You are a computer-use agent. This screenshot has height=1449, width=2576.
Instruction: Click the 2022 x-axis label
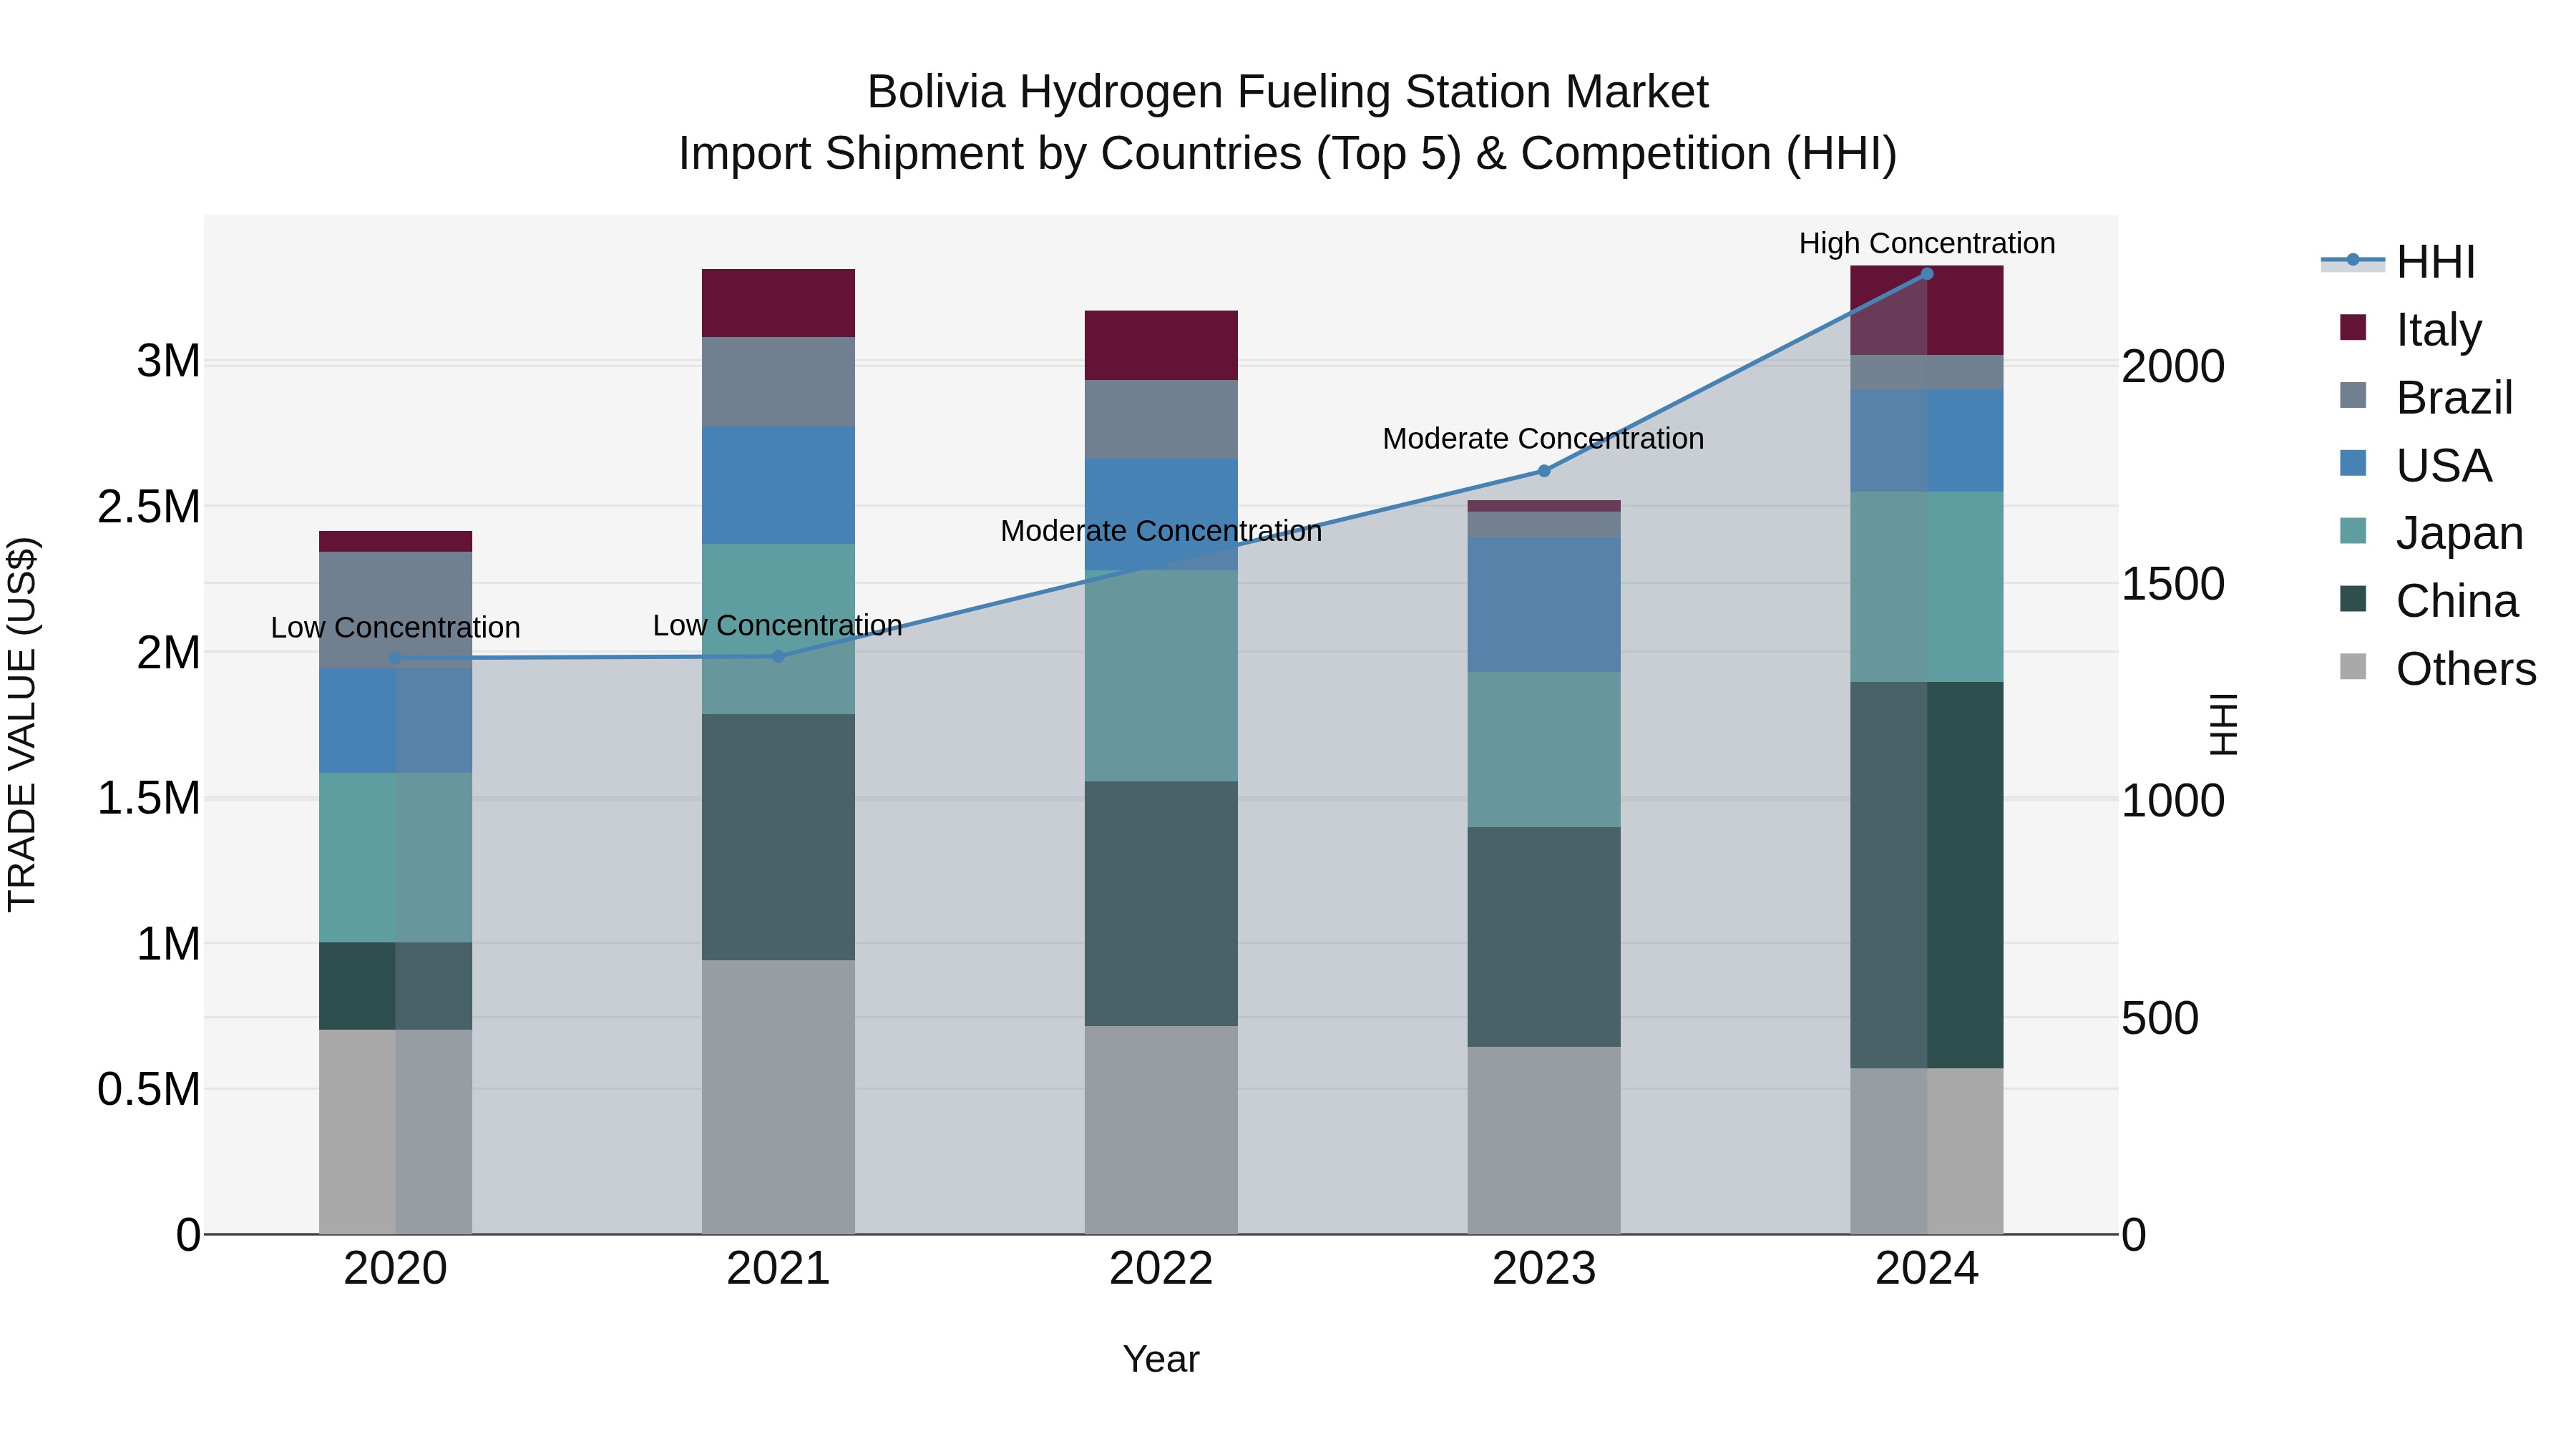click(1161, 1268)
